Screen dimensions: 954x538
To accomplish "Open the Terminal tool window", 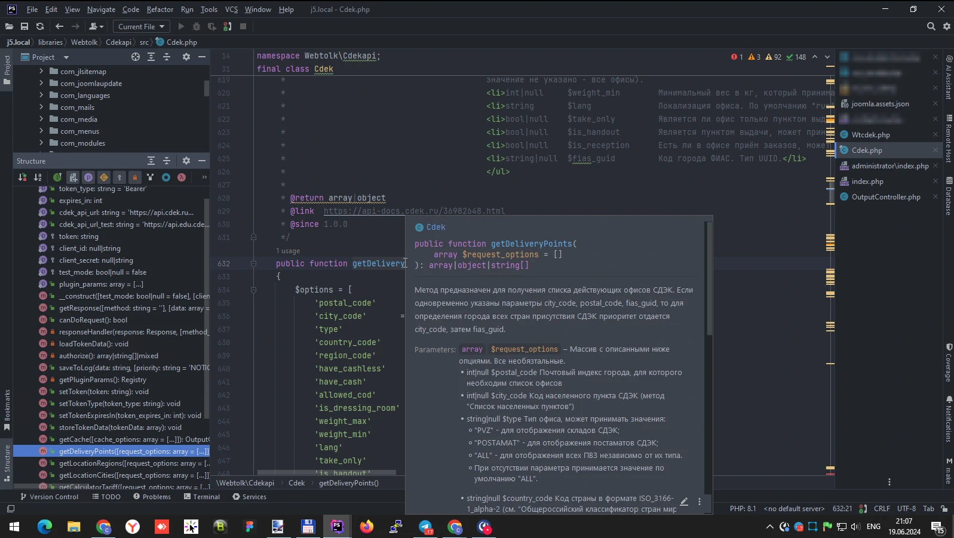I will click(202, 497).
